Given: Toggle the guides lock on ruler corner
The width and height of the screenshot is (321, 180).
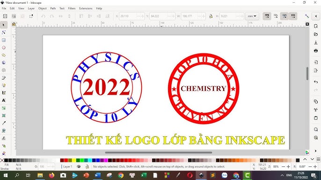Looking at the screenshot, I should 14,24.
